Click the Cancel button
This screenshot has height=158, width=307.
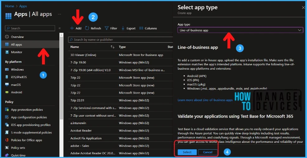click(x=208, y=152)
